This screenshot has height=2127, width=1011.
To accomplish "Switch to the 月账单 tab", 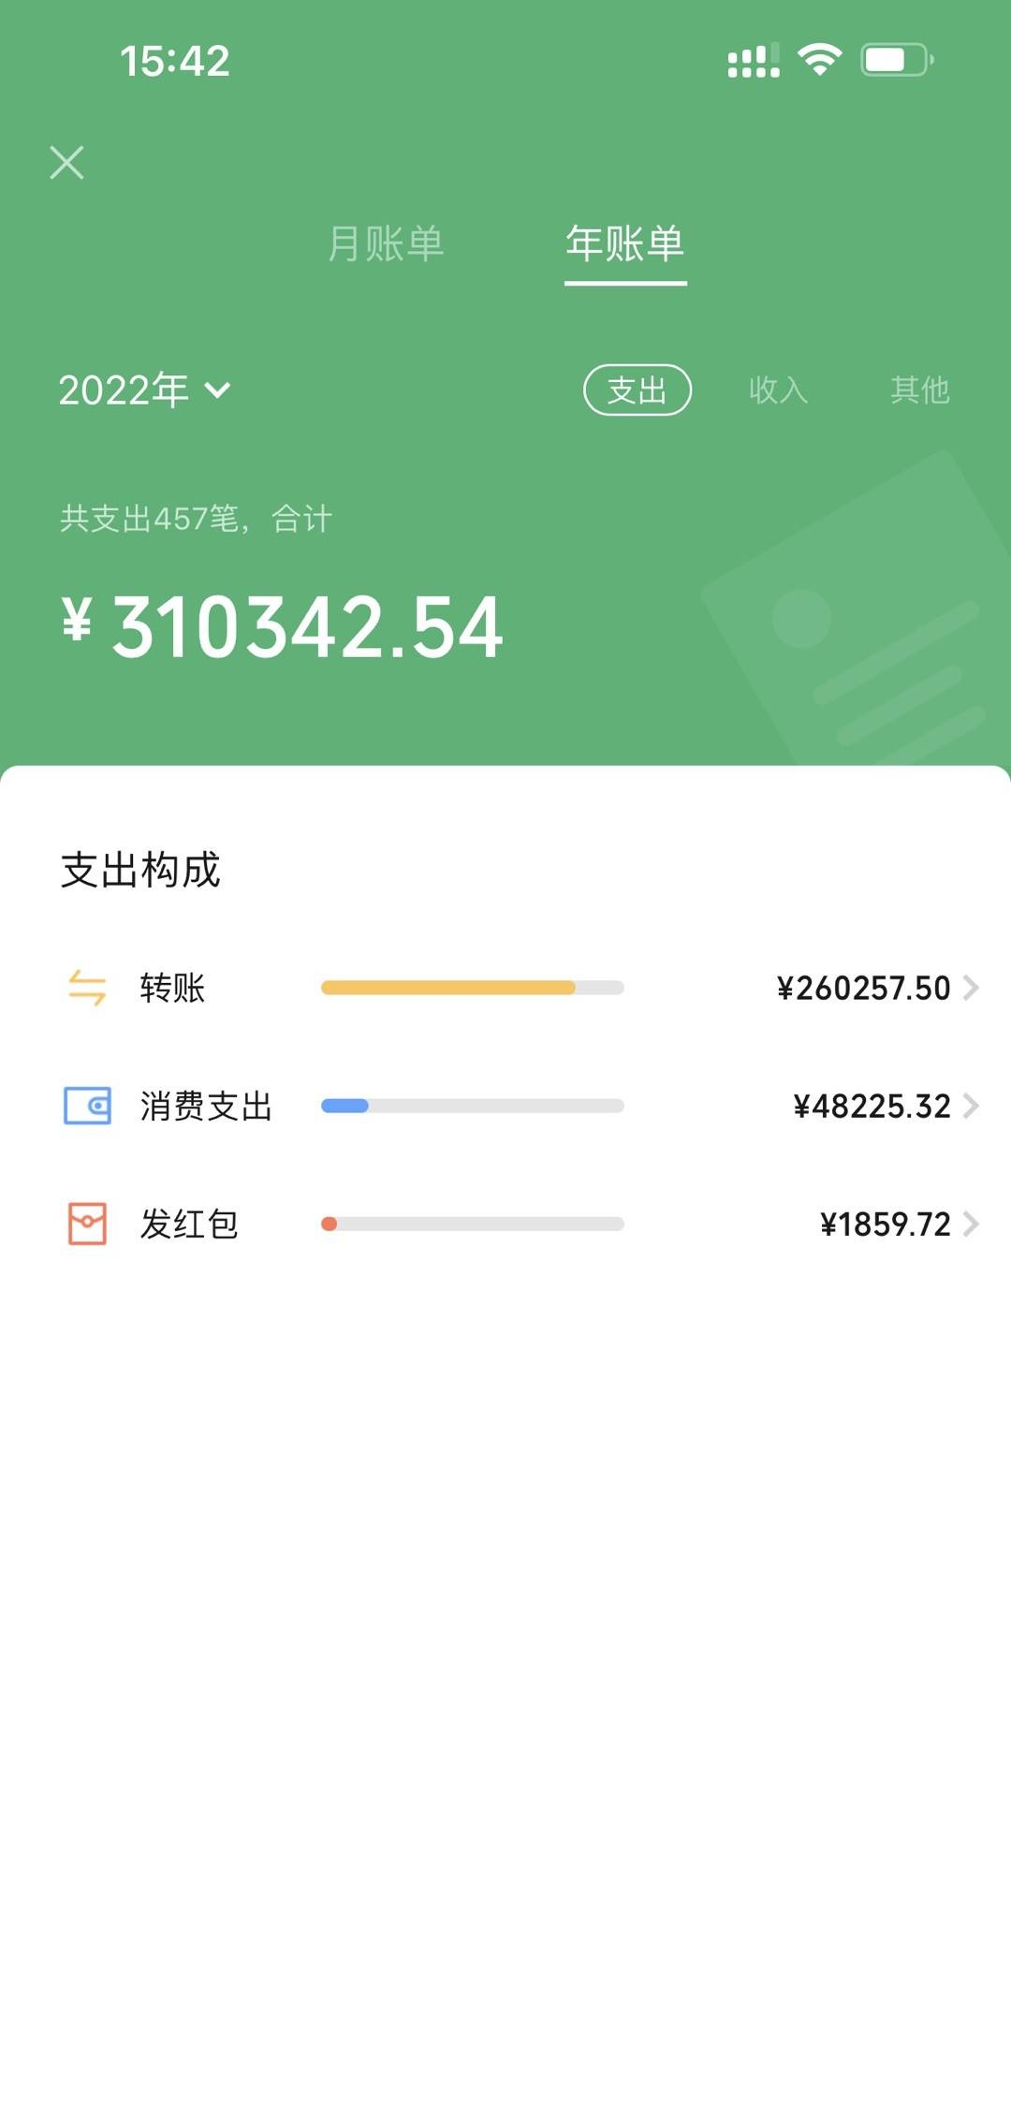I will (x=386, y=243).
